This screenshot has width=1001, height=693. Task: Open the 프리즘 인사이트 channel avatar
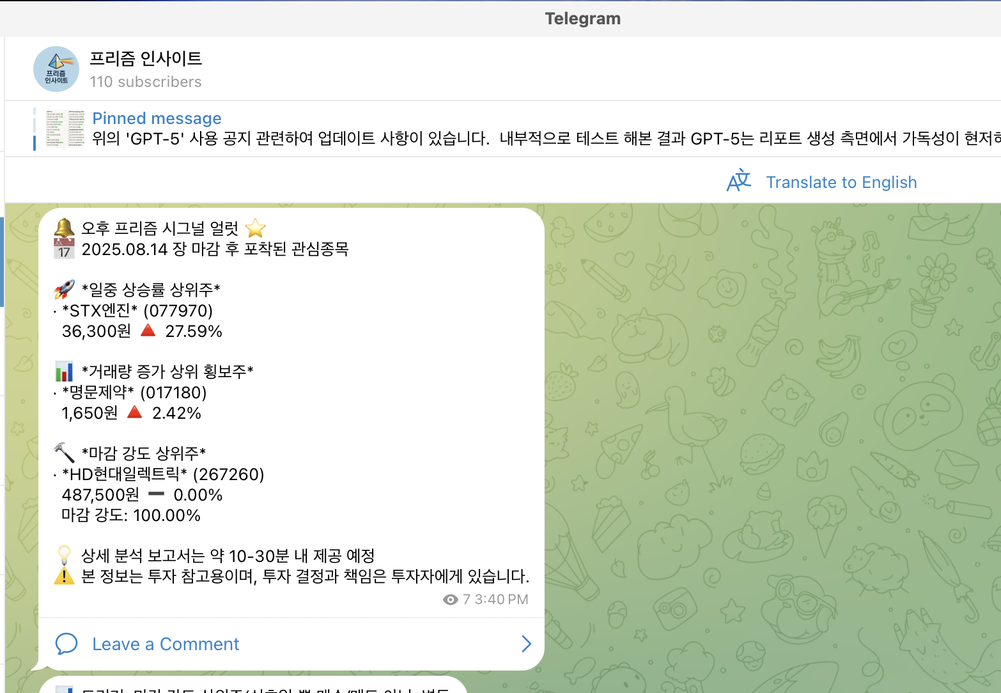pyautogui.click(x=56, y=69)
